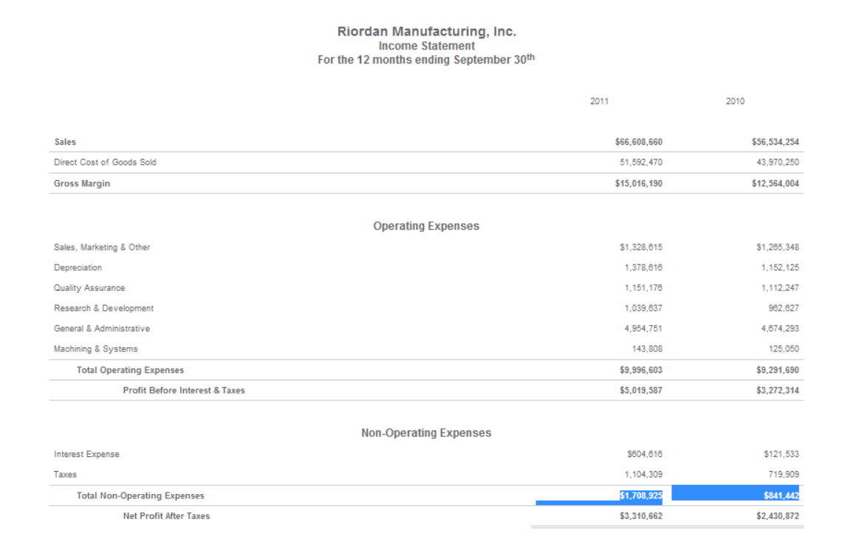The image size is (845, 542).
Task: Click value 4,954,751
Action: 643,329
